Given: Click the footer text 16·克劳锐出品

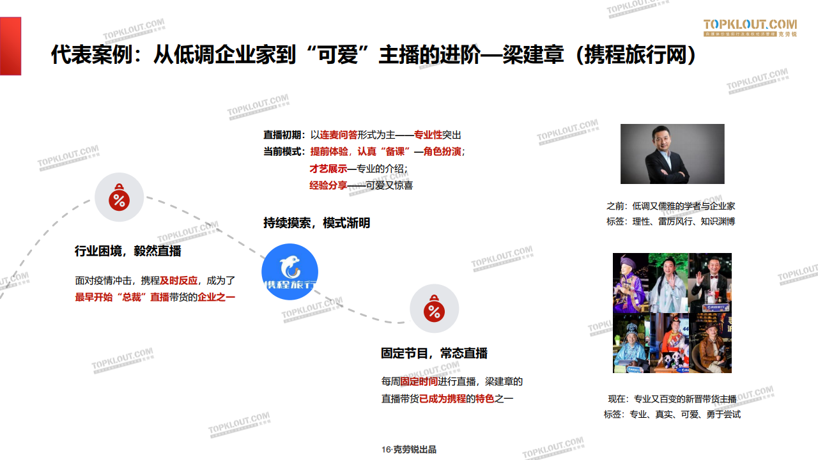Looking at the screenshot, I should [409, 450].
